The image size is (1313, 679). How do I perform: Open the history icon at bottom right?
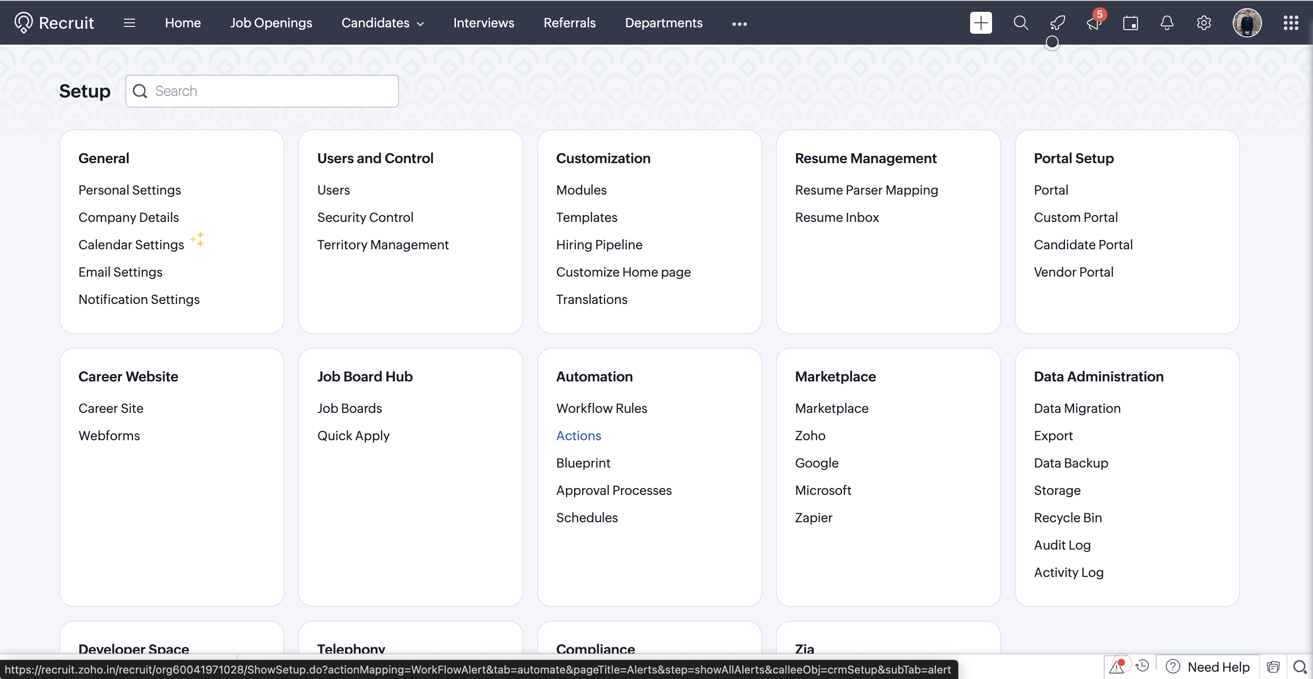(x=1143, y=666)
